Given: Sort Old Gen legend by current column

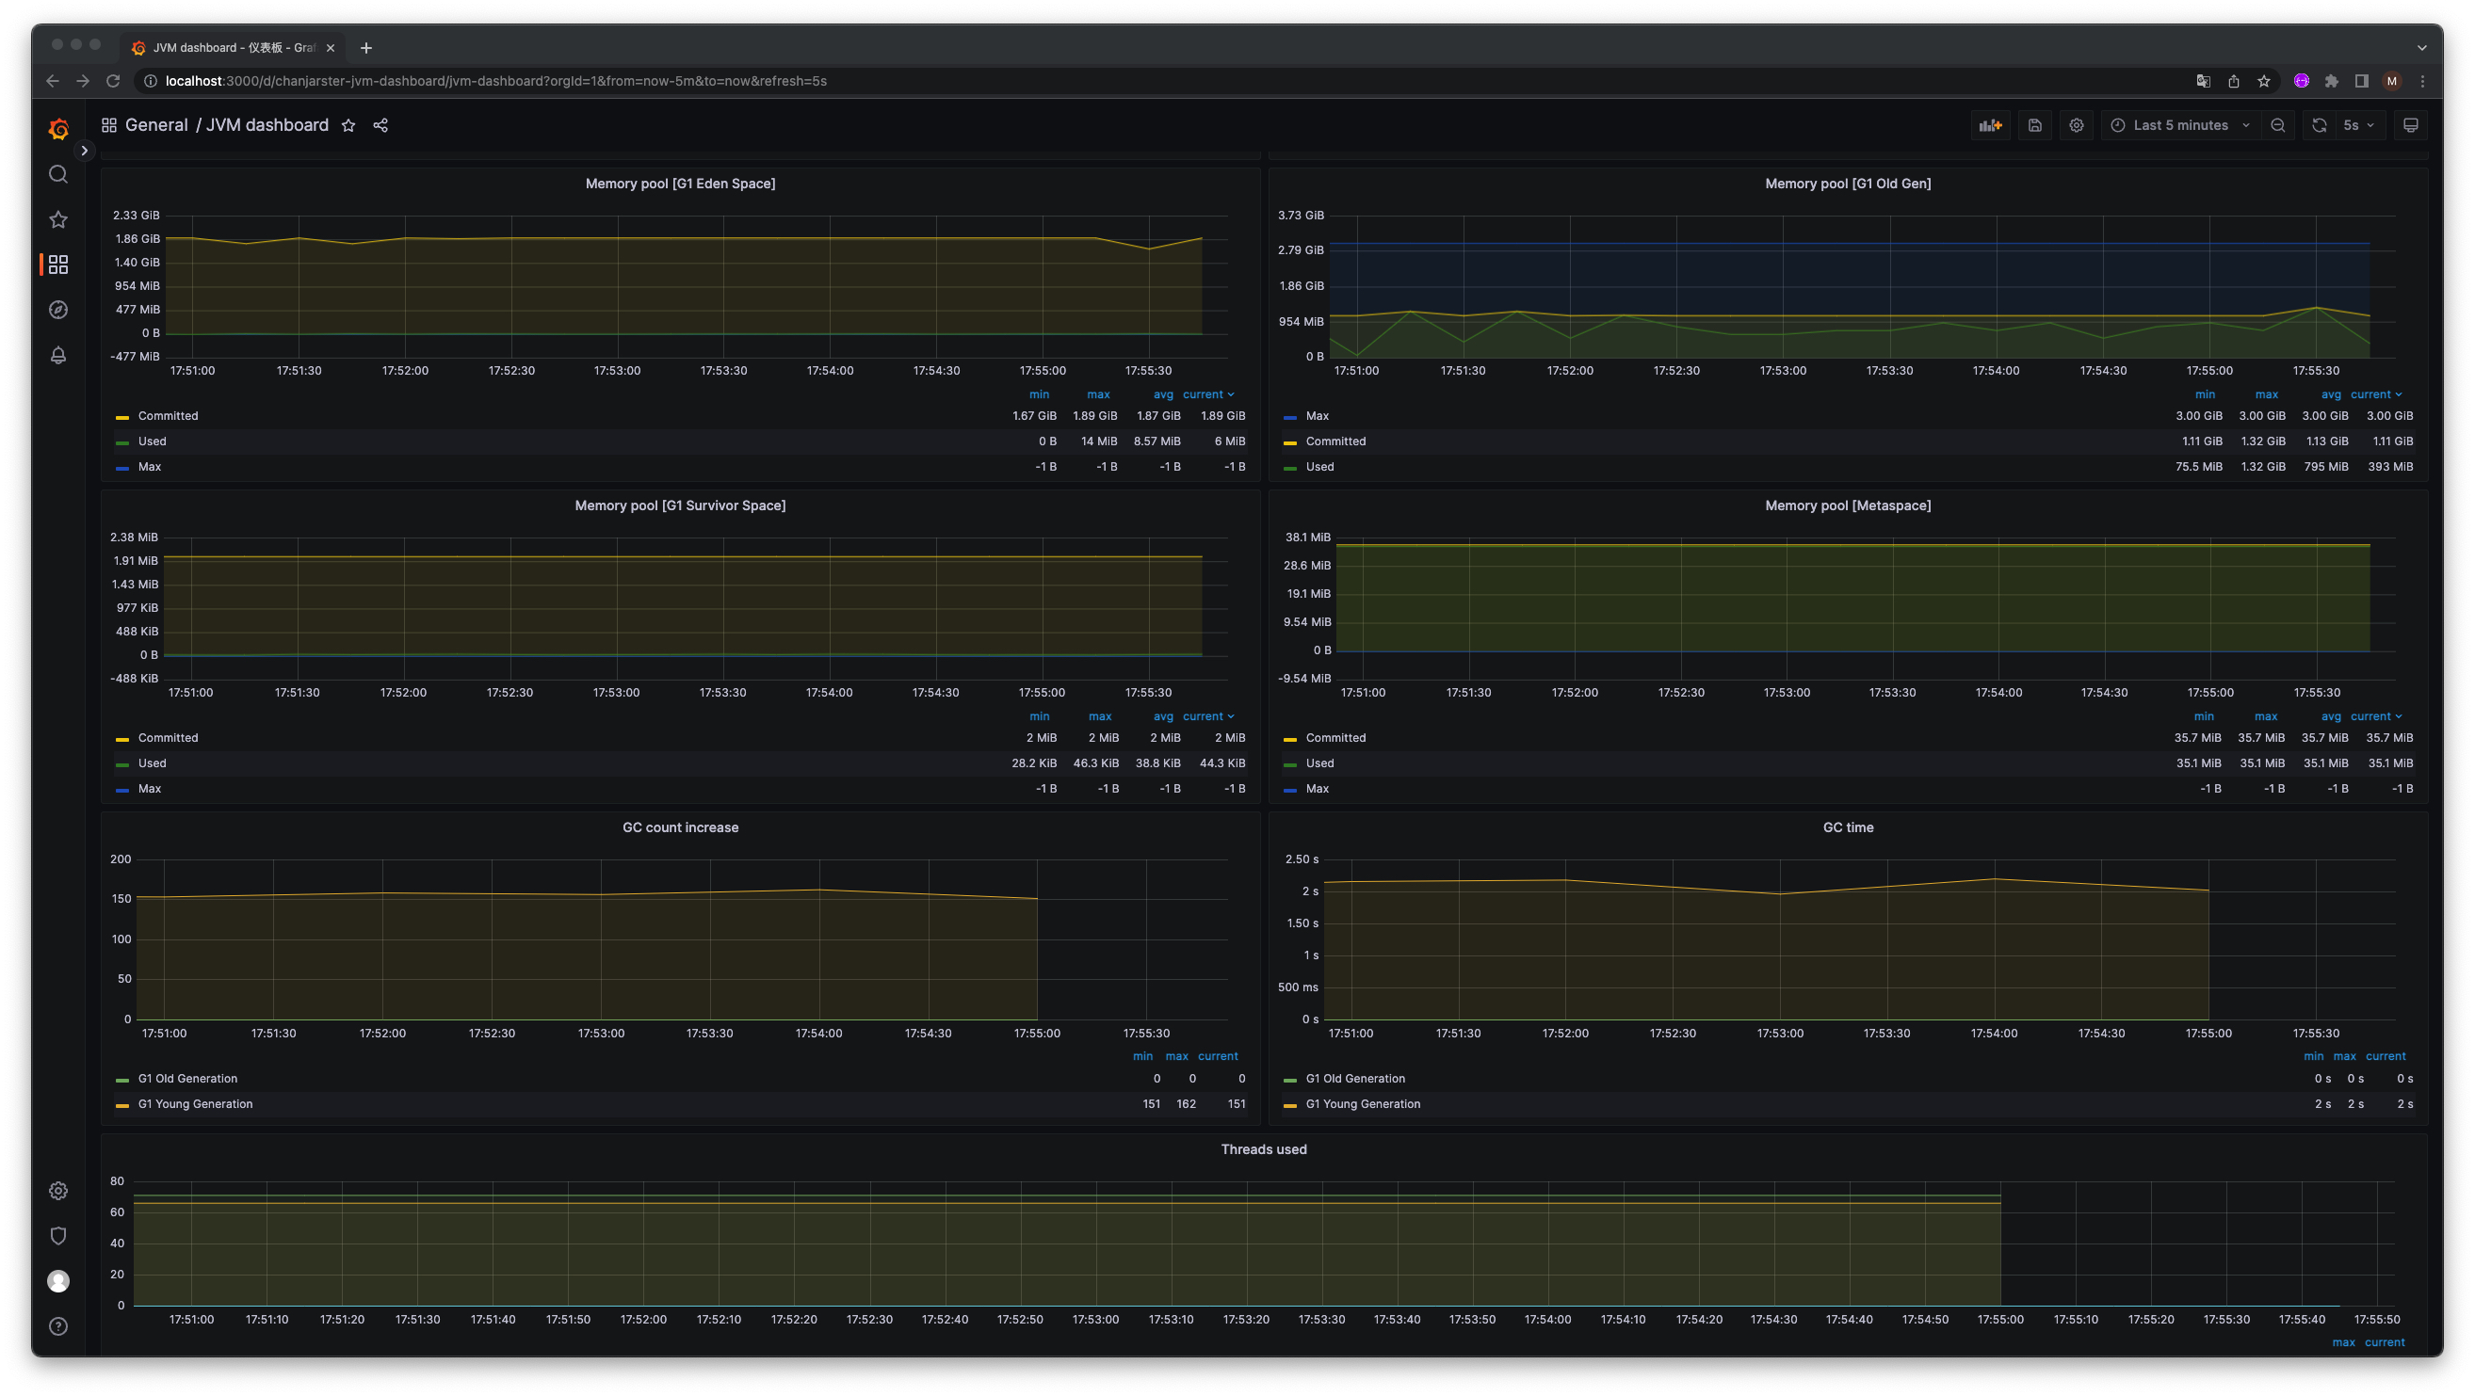Looking at the screenshot, I should coord(2375,394).
